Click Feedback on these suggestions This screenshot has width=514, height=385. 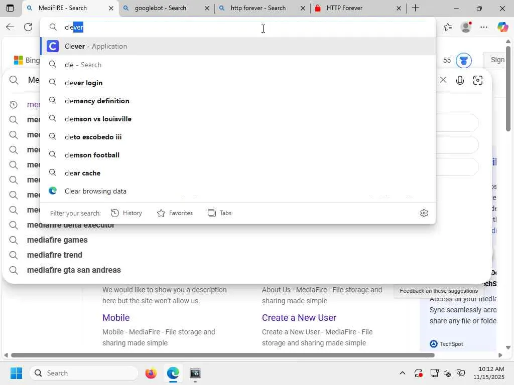tap(439, 291)
